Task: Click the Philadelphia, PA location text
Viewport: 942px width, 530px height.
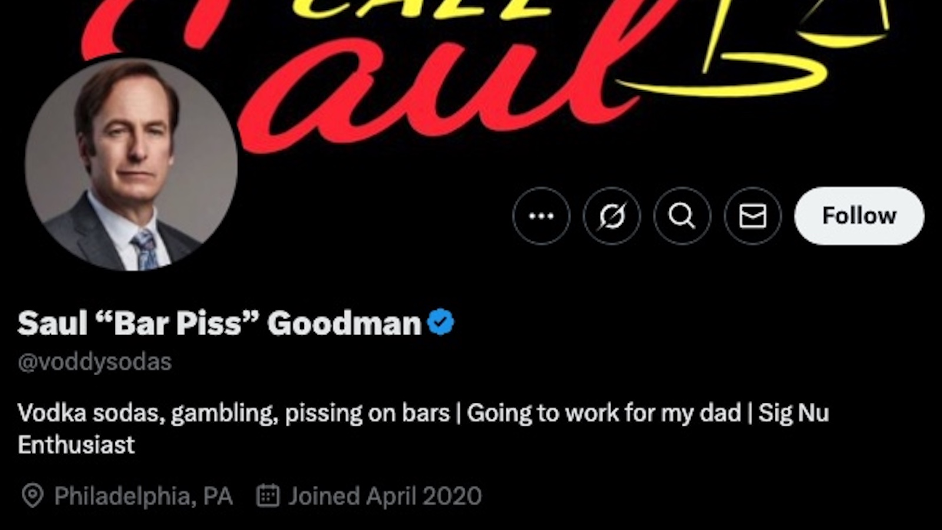Action: coord(143,496)
